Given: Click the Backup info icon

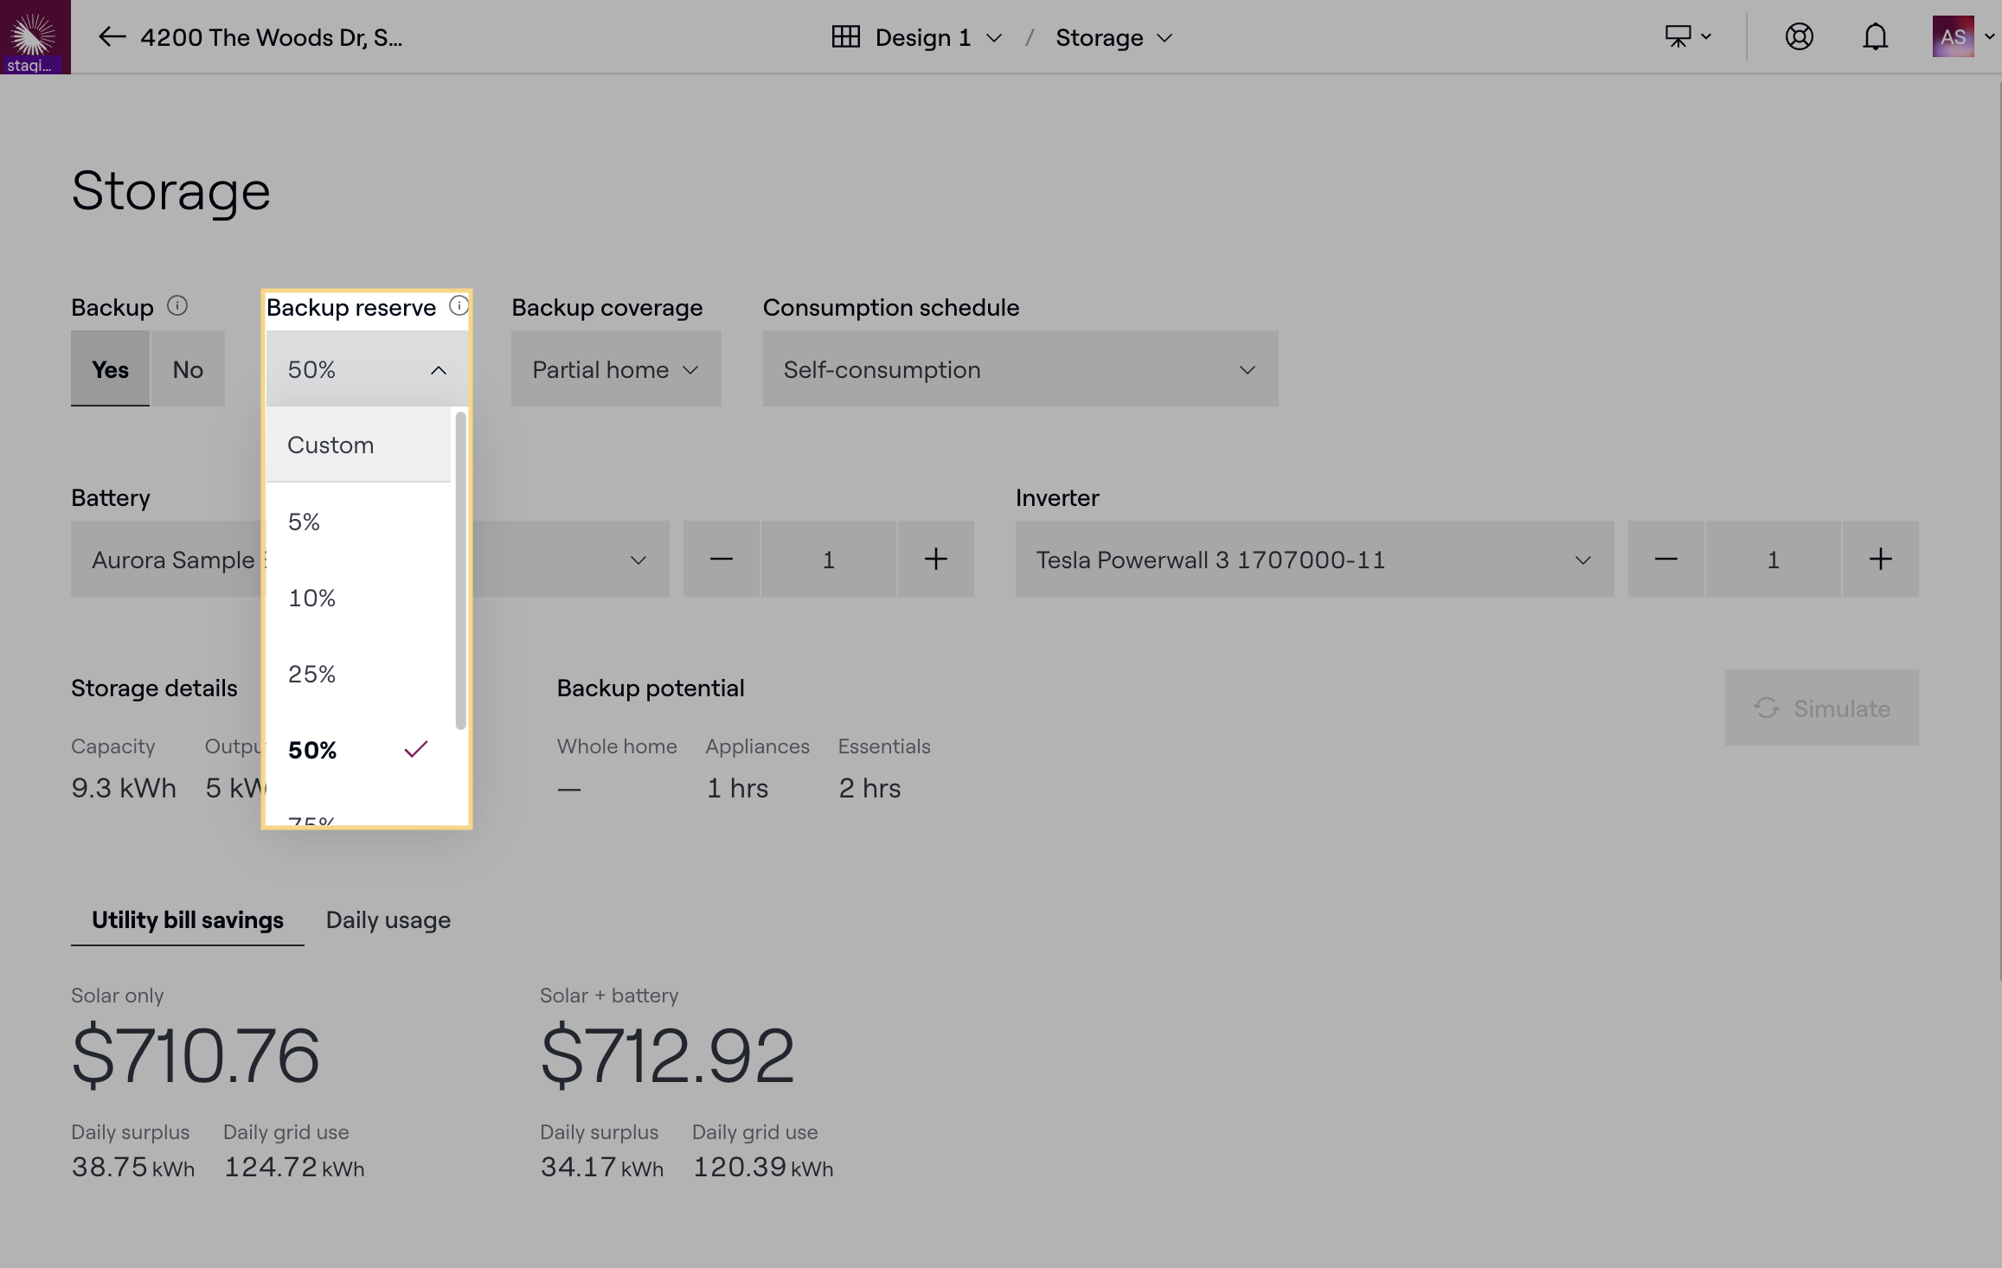Looking at the screenshot, I should pyautogui.click(x=177, y=306).
